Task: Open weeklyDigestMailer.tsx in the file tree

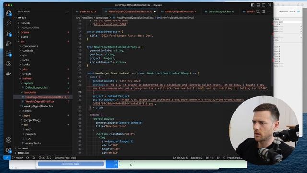Action: pyautogui.click(x=38, y=106)
